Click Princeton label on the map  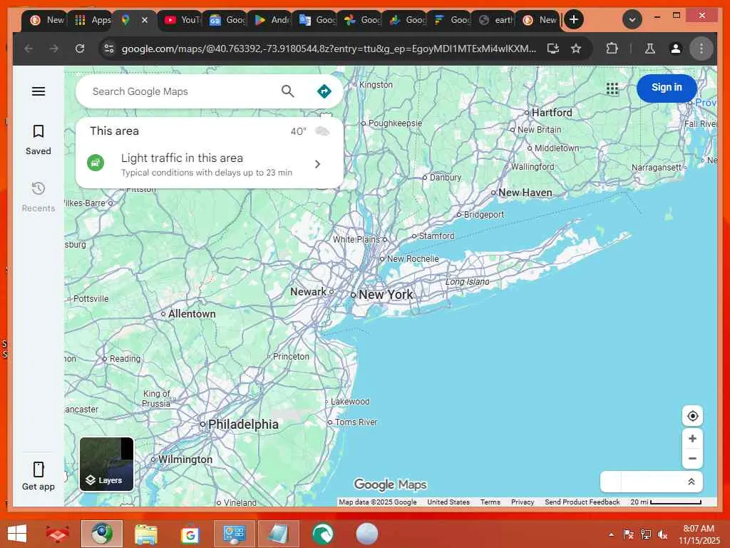click(291, 357)
